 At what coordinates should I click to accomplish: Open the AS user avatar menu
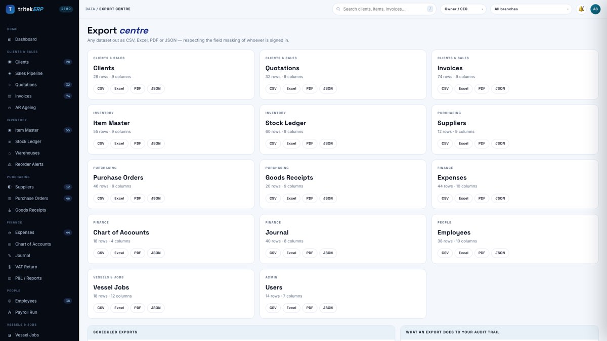point(595,9)
